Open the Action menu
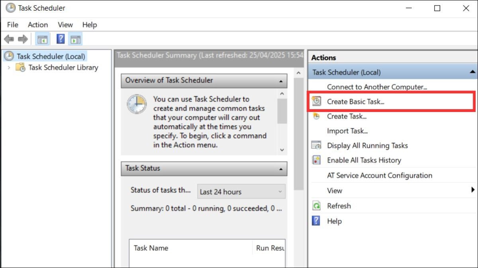The height and width of the screenshot is (268, 478). [x=37, y=25]
